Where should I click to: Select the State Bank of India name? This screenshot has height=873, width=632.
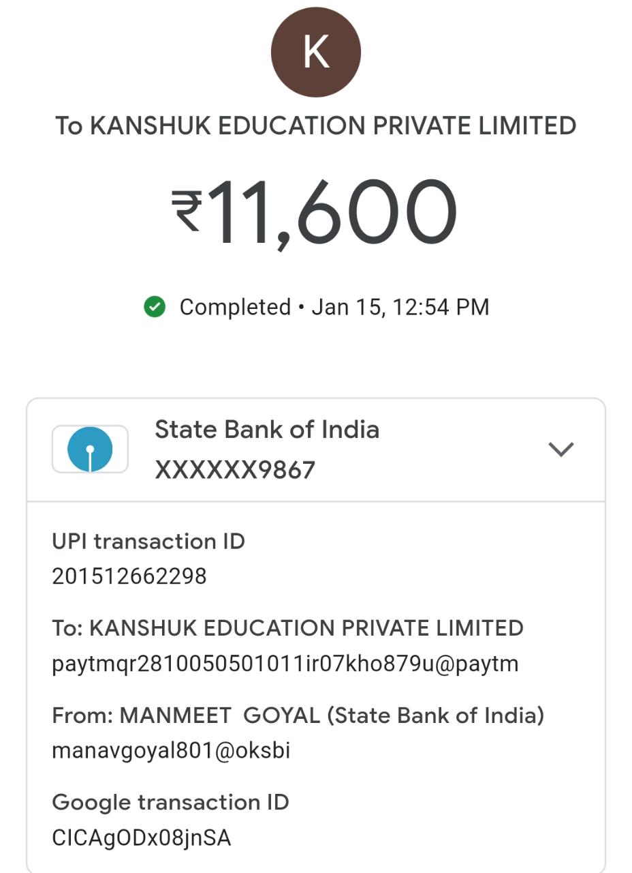tap(267, 430)
